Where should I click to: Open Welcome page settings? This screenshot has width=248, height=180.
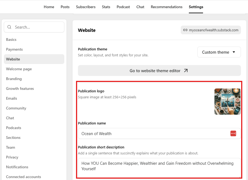tap(19, 69)
